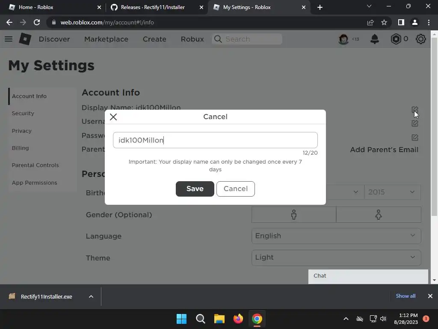The image size is (438, 329).
Task: Open notifications bell
Action: [375, 39]
